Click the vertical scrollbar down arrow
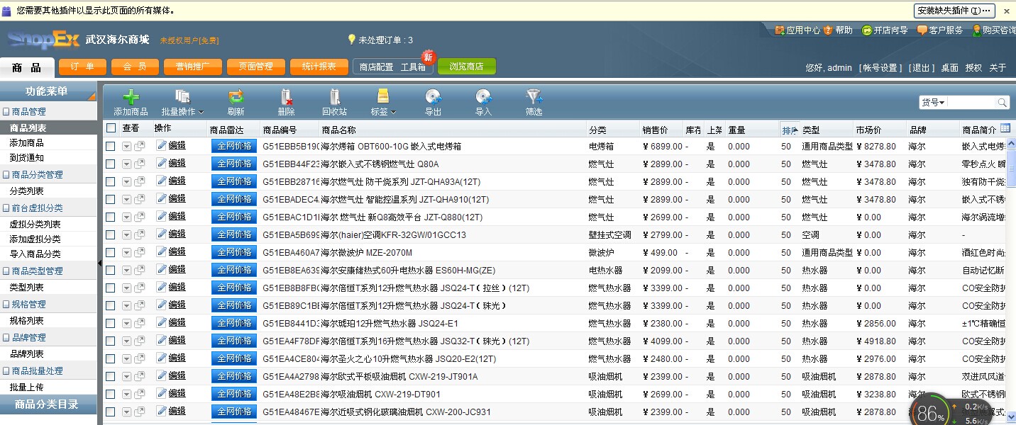The height and width of the screenshot is (425, 1016). point(1011,417)
